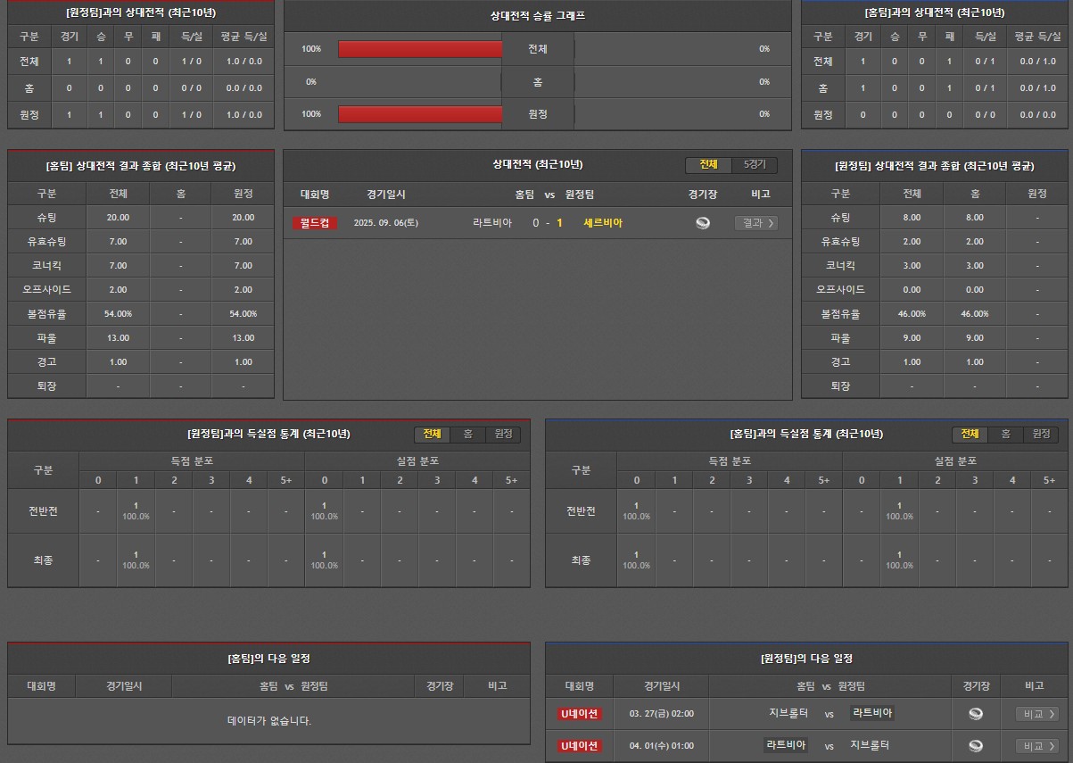Click the U네이션 badge for the 03. 27 match
The height and width of the screenshot is (763, 1073).
click(x=580, y=714)
